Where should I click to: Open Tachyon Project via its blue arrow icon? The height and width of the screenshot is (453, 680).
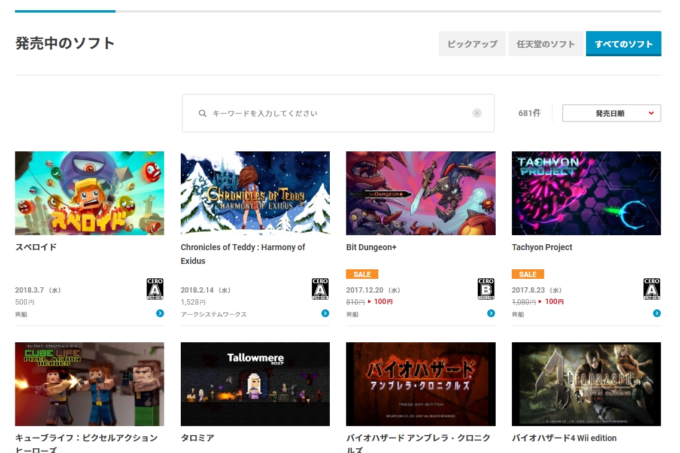pyautogui.click(x=657, y=313)
